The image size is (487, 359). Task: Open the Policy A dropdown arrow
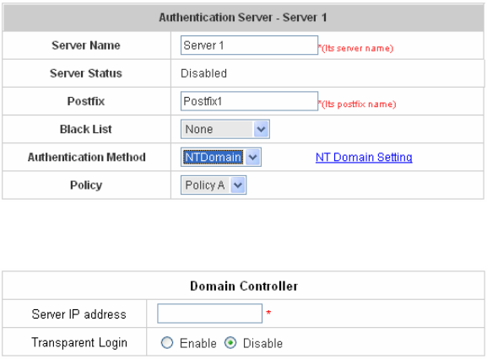(238, 185)
